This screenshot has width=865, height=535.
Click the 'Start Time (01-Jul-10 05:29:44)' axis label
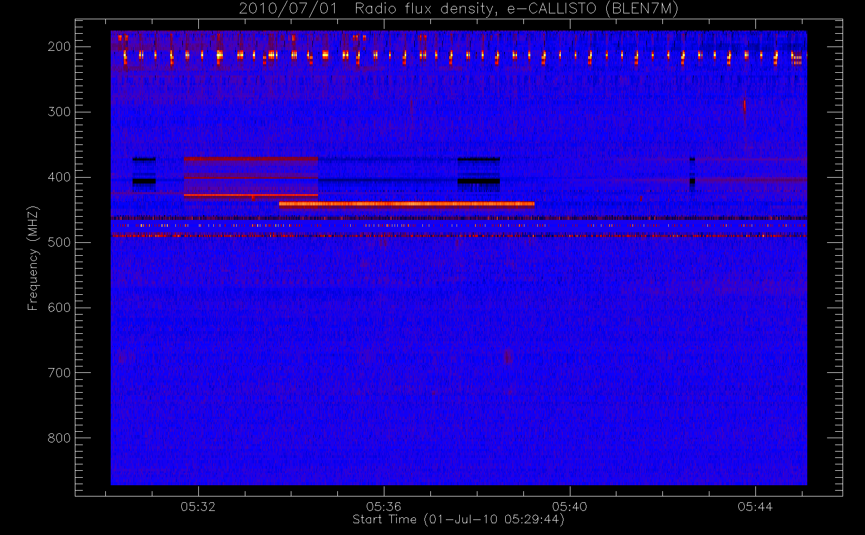(x=458, y=519)
